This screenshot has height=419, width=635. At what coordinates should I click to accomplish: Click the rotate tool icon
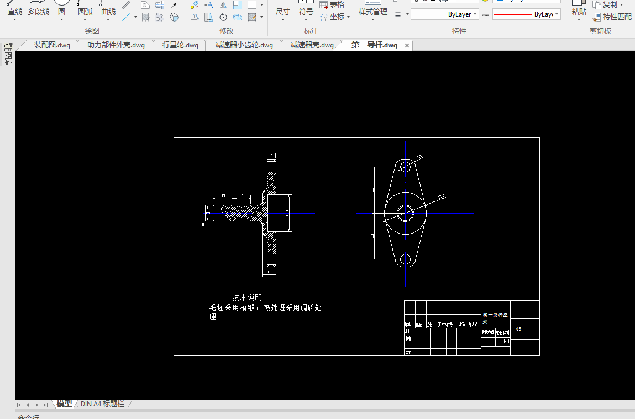pos(223,17)
